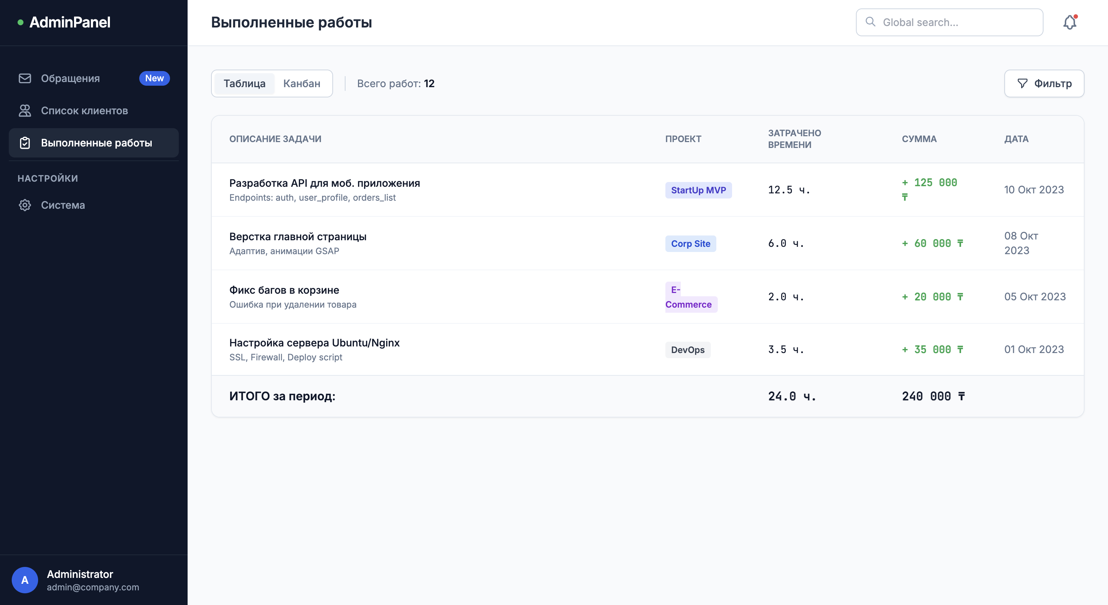This screenshot has height=605, width=1108.
Task: Open the Разработка API для моб. приложения row
Action: coord(324,183)
